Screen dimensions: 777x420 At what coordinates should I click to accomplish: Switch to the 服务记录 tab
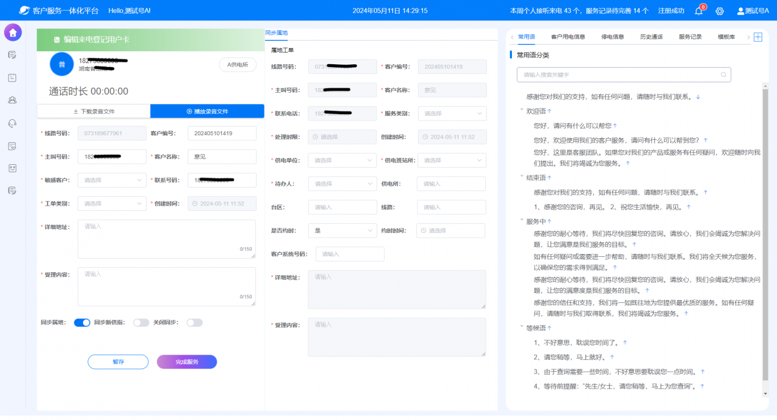point(690,37)
